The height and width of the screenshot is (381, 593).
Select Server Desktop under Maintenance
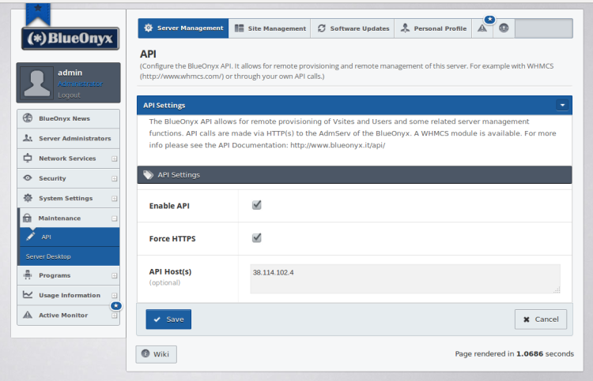[48, 256]
